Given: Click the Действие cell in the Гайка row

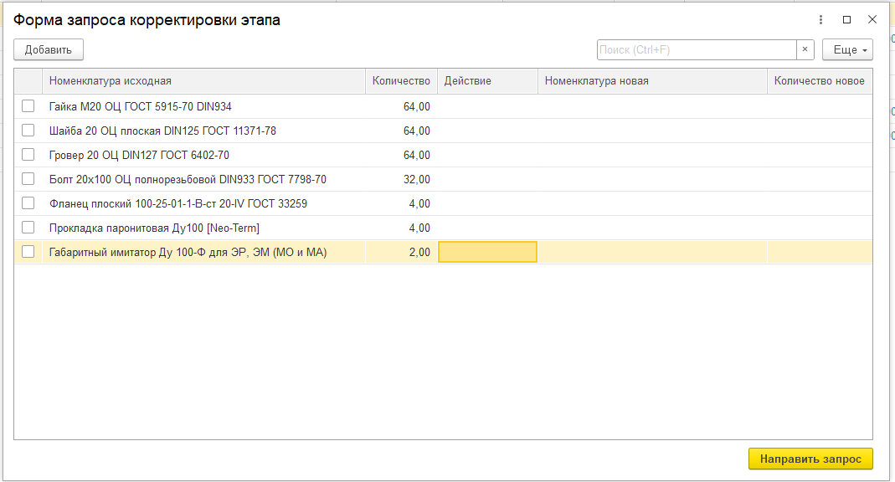Looking at the screenshot, I should 487,106.
